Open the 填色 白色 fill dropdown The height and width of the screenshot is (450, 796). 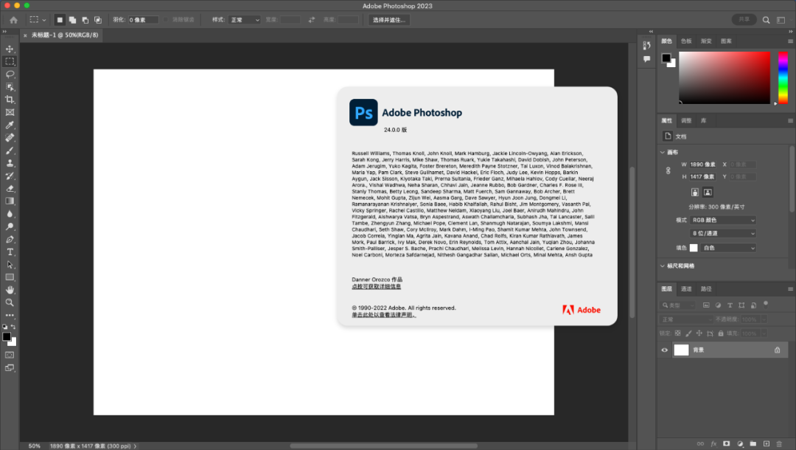[728, 248]
